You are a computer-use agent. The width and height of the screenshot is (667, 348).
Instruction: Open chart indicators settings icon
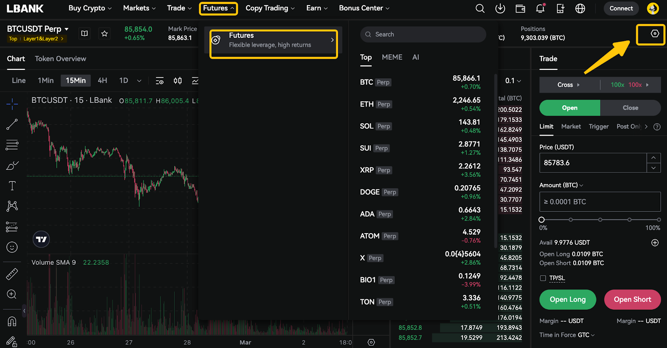160,81
